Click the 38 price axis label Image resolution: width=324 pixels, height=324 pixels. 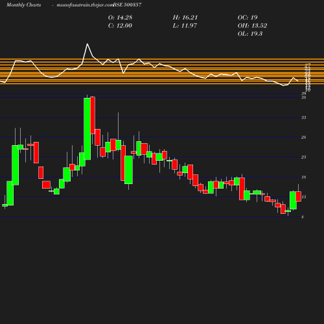[304, 98]
